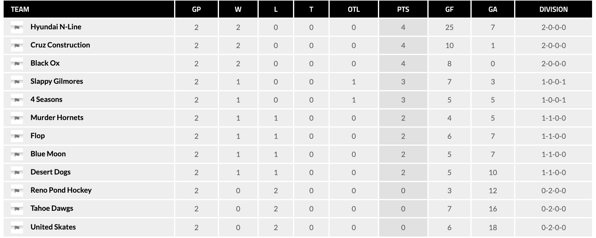Sort standings by GA column header
Screen dimensions: 596x238
[x=493, y=9]
